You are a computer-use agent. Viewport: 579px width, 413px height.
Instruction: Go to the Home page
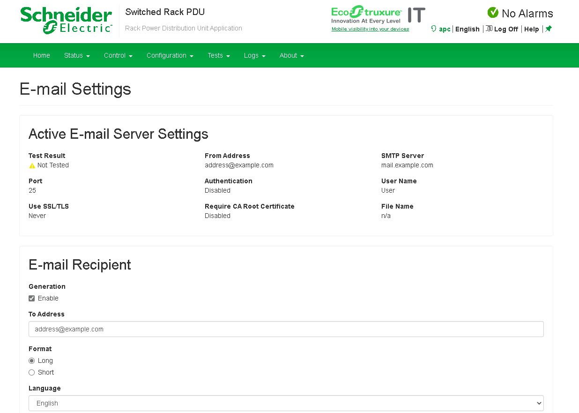pyautogui.click(x=41, y=55)
